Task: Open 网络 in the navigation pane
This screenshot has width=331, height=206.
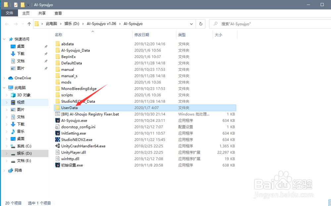Action: (18, 170)
